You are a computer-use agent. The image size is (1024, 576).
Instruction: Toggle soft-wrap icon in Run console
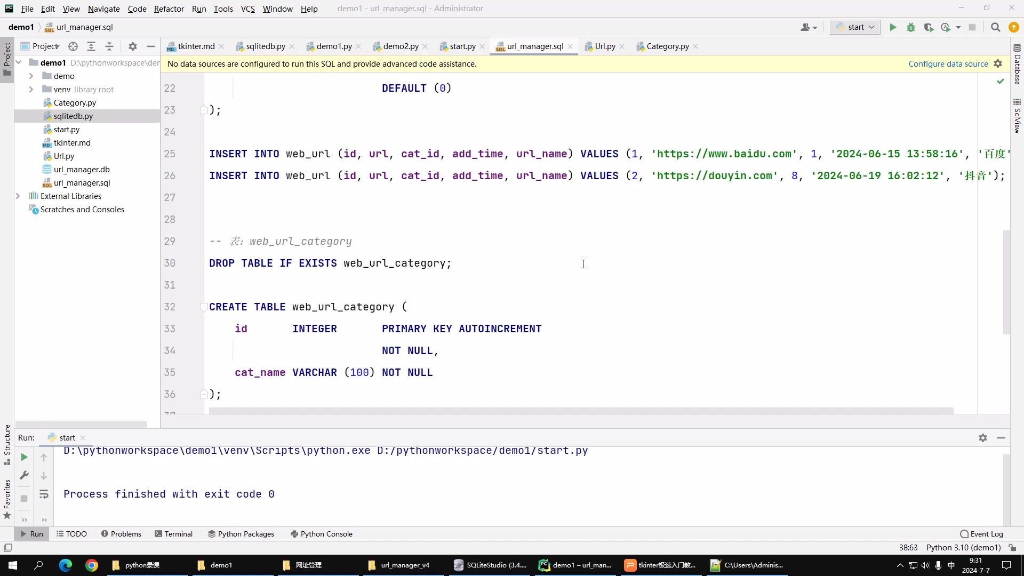click(44, 494)
